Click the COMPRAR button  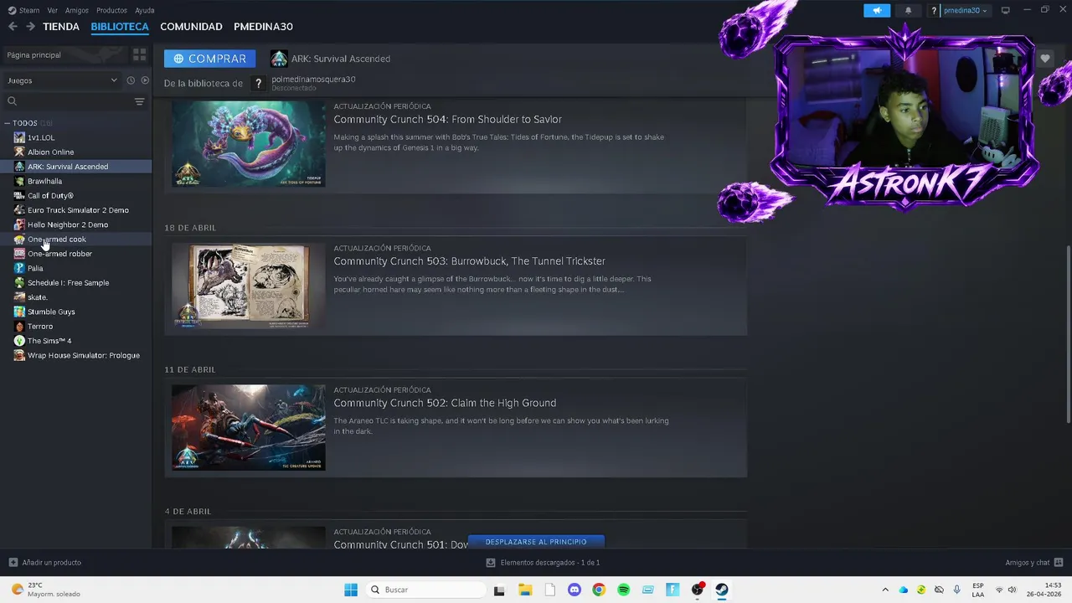point(210,59)
